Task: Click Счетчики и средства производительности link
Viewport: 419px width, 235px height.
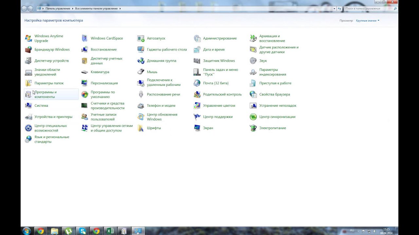Action: click(x=107, y=105)
